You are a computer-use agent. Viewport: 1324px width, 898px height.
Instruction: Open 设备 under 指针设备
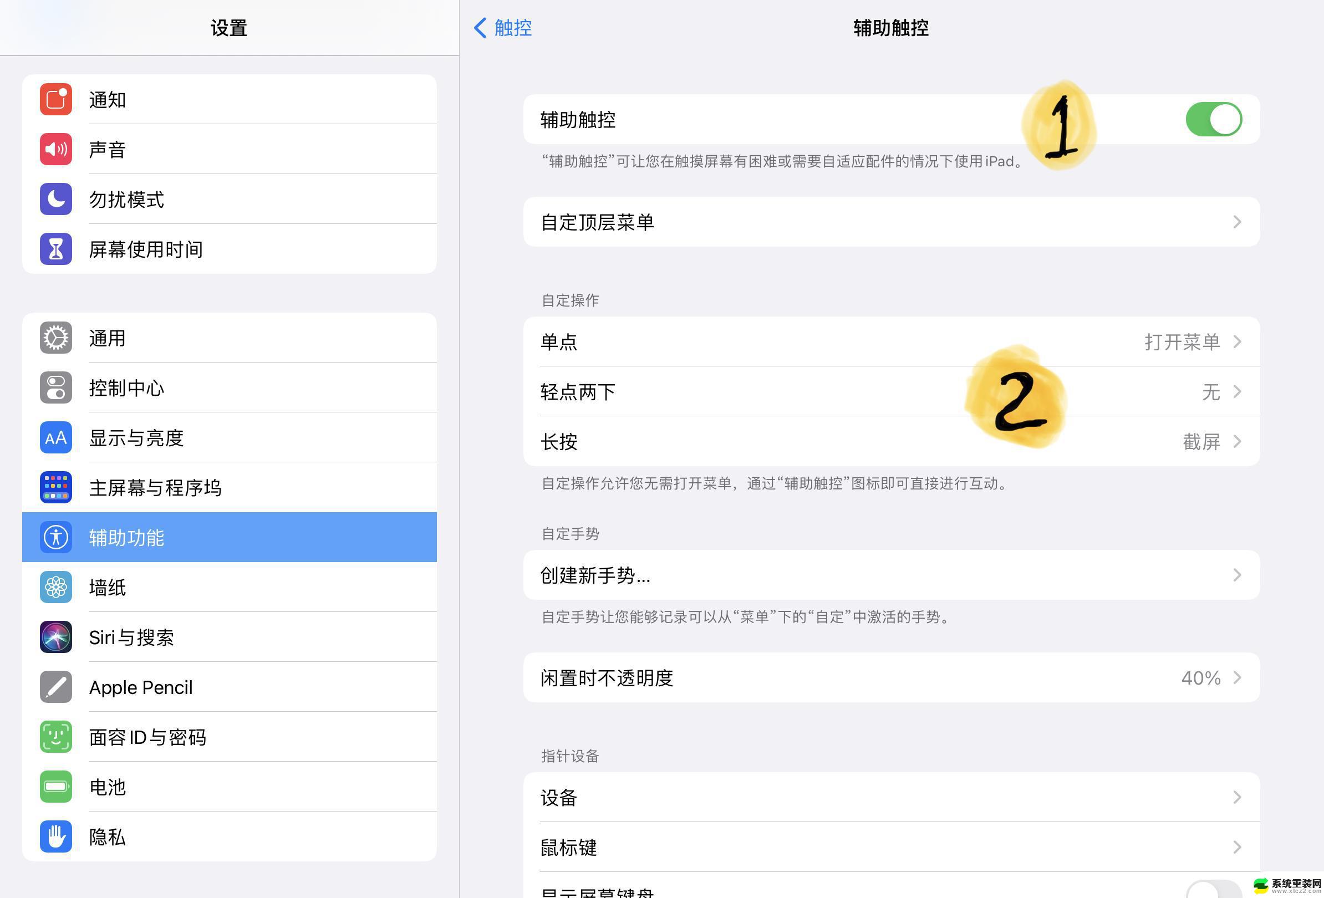[891, 798]
